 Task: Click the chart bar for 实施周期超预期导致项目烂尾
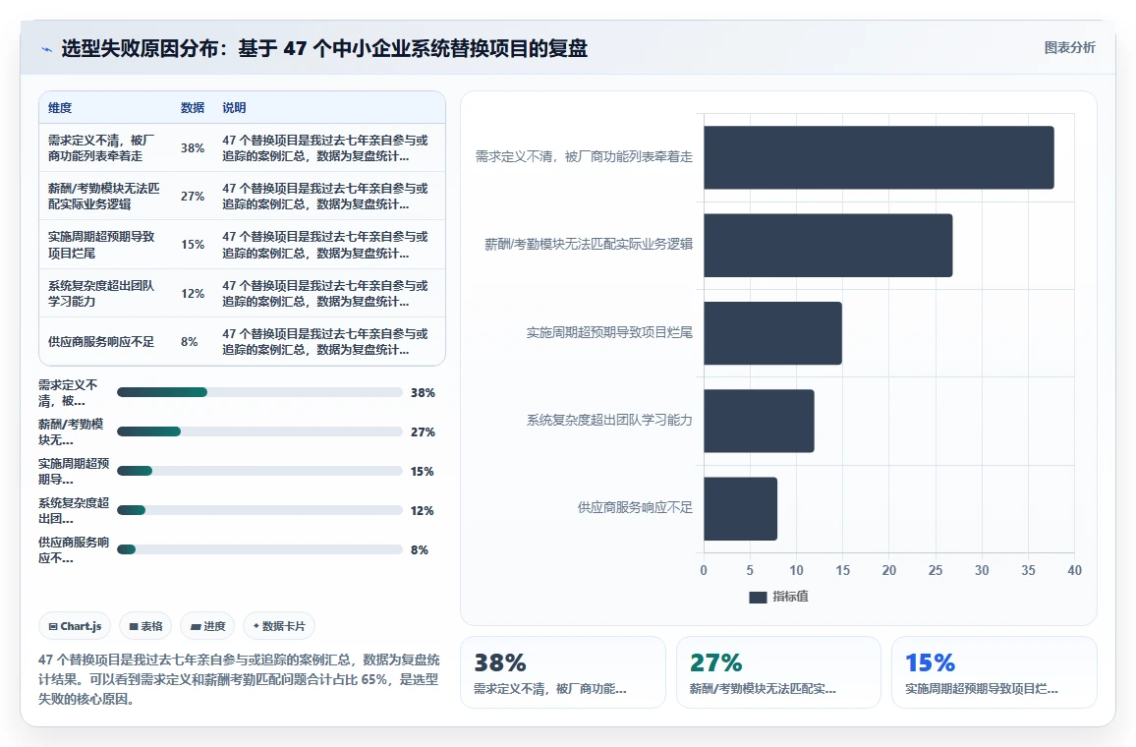tap(773, 333)
